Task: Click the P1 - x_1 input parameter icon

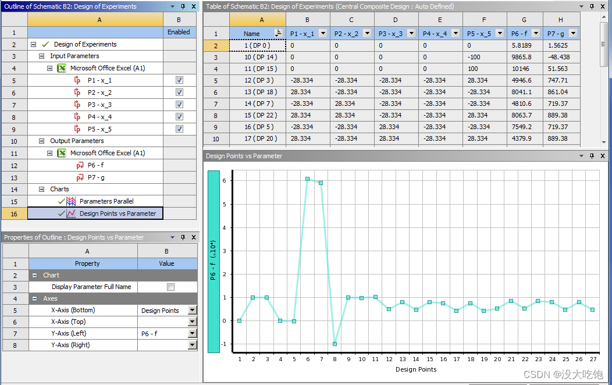Action: tap(77, 81)
